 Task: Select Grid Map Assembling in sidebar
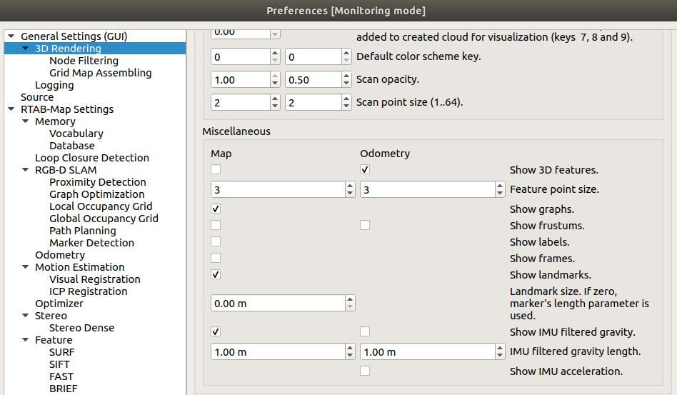tap(100, 73)
